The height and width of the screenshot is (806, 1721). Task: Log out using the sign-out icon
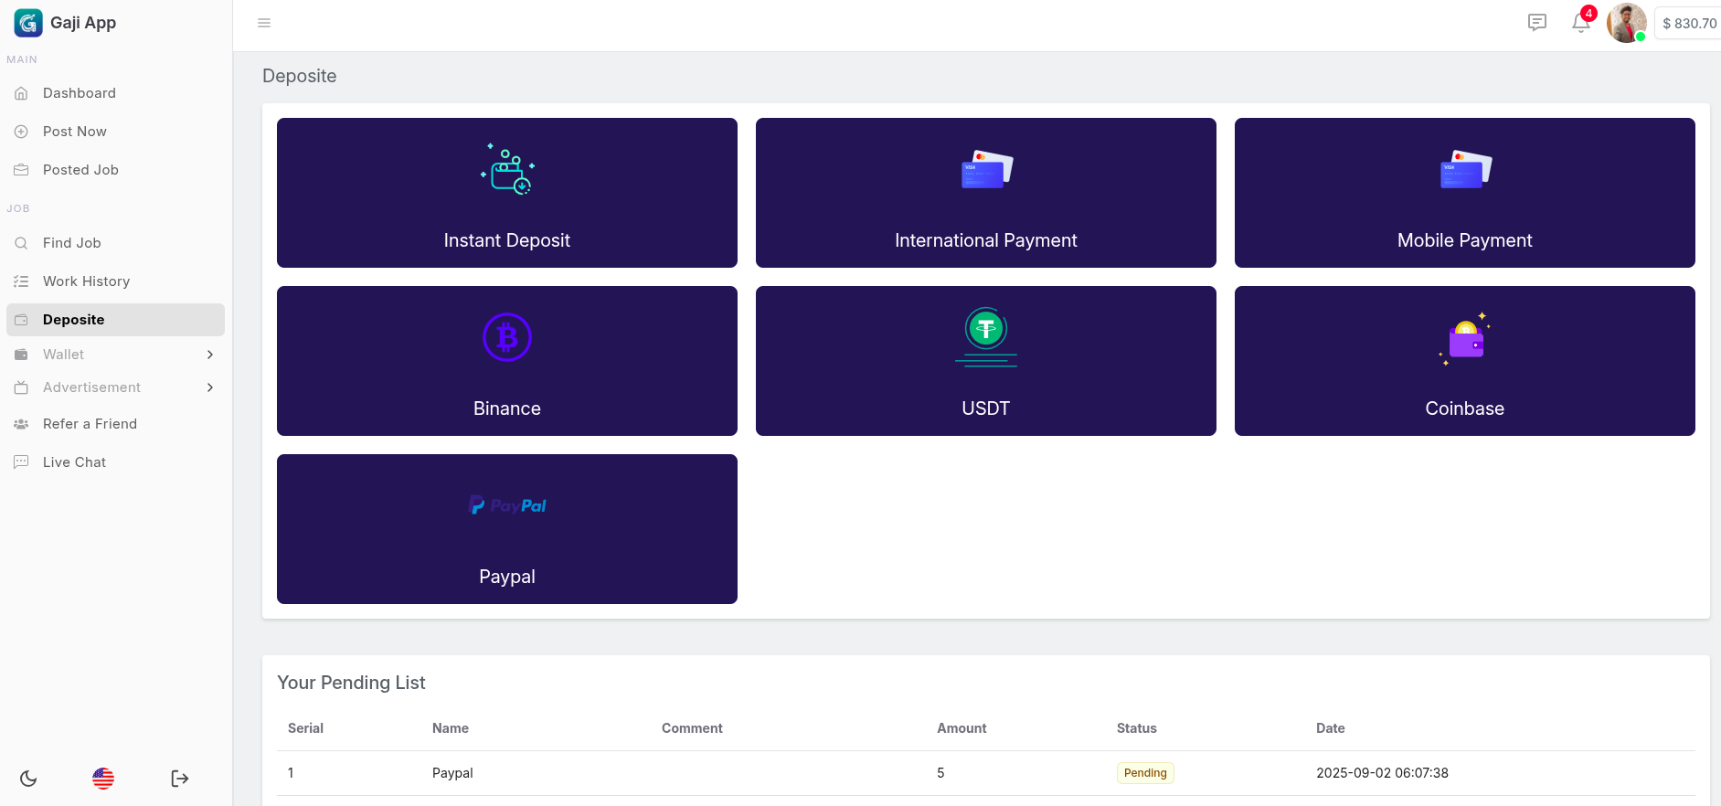(x=180, y=779)
